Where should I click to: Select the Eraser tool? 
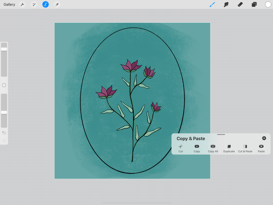pyautogui.click(x=240, y=5)
